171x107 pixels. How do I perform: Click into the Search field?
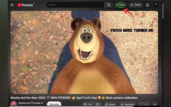tap(75, 5)
